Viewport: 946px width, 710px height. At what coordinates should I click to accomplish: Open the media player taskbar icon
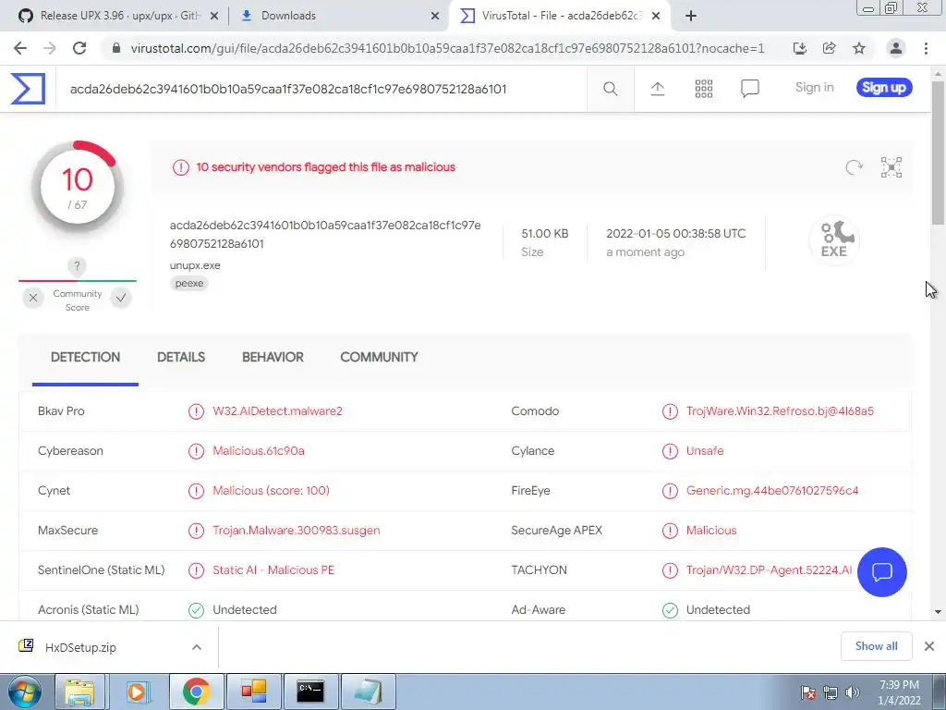pos(137,692)
